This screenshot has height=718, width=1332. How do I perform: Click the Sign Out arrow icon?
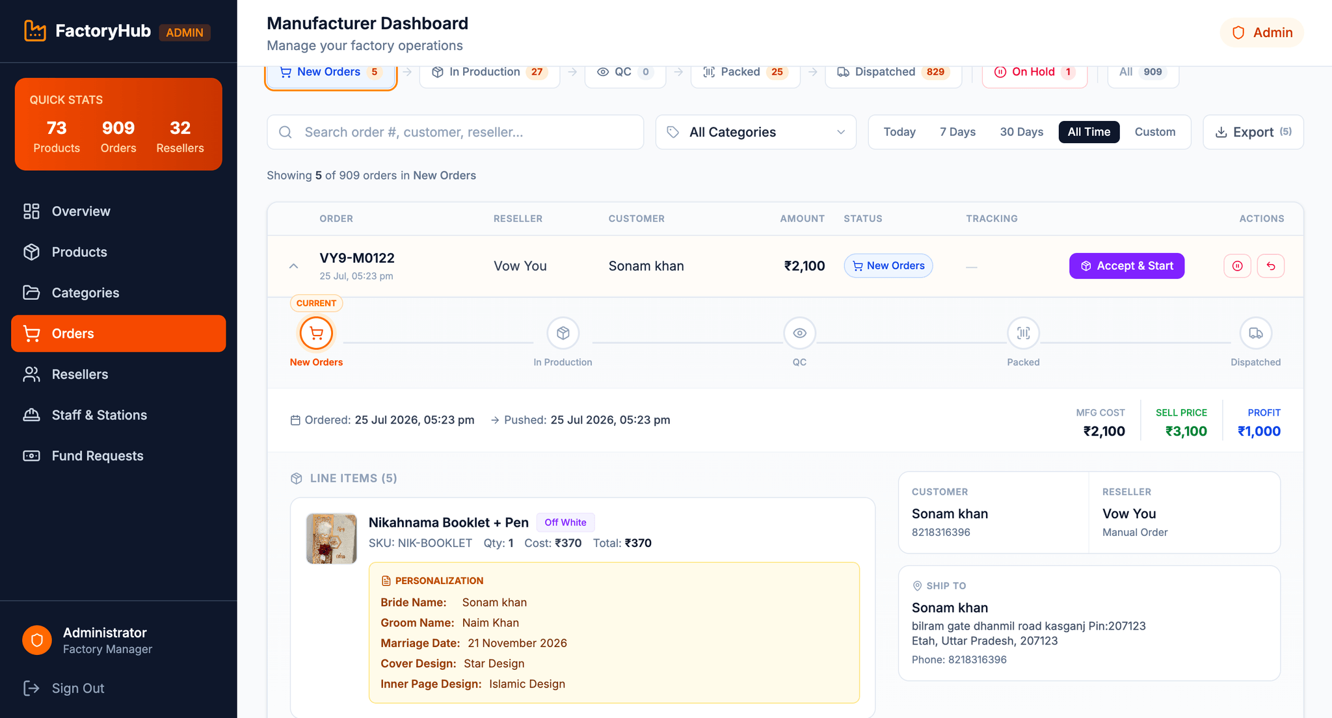tap(31, 688)
